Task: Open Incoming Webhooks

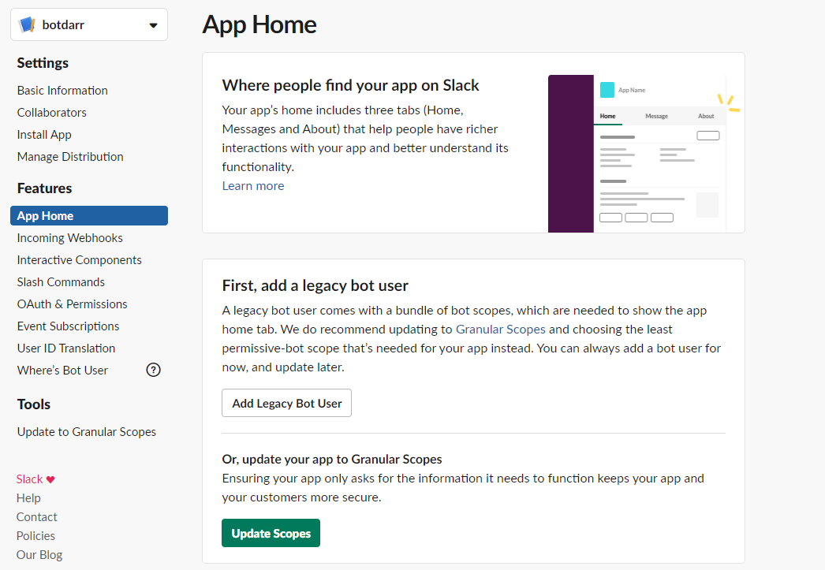Action: [69, 237]
